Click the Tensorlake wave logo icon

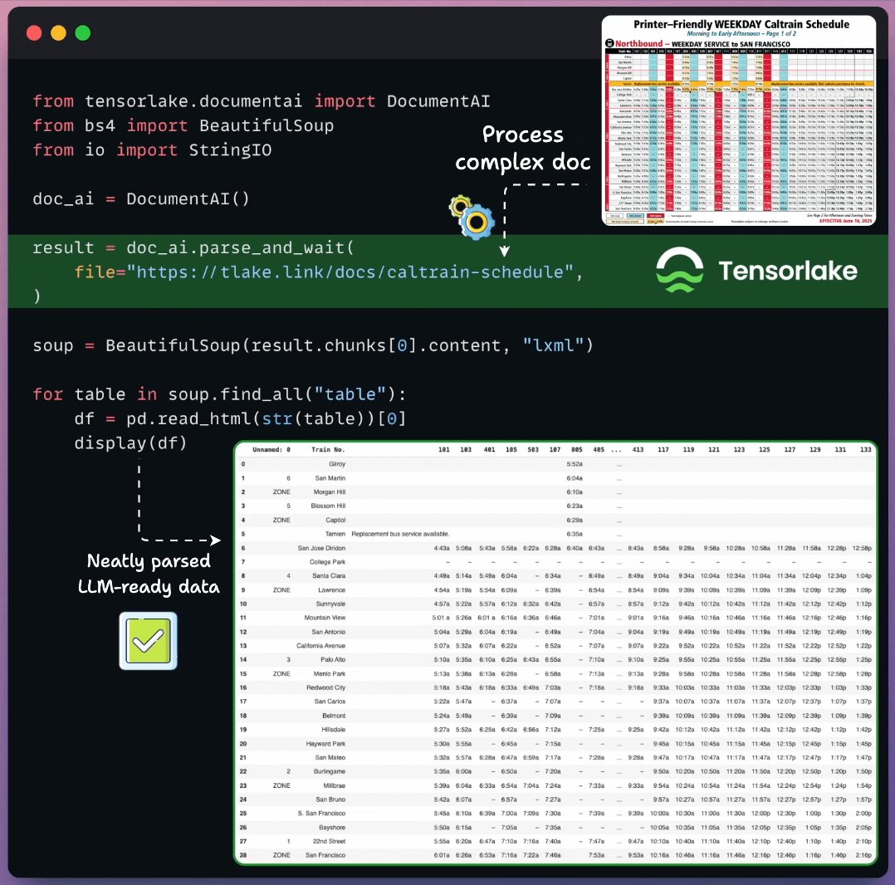679,271
